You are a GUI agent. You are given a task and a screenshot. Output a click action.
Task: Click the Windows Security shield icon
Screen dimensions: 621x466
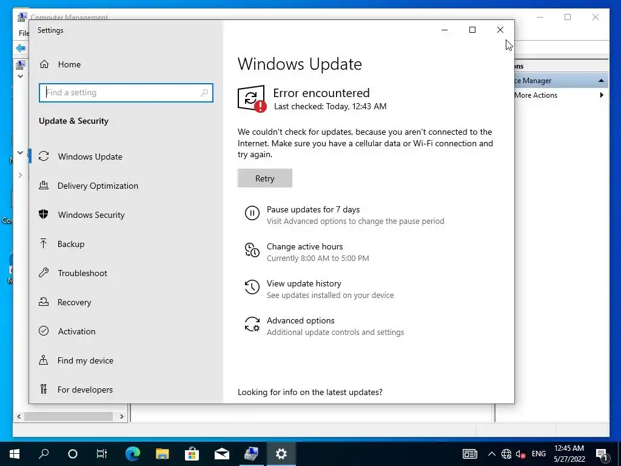[x=44, y=214]
